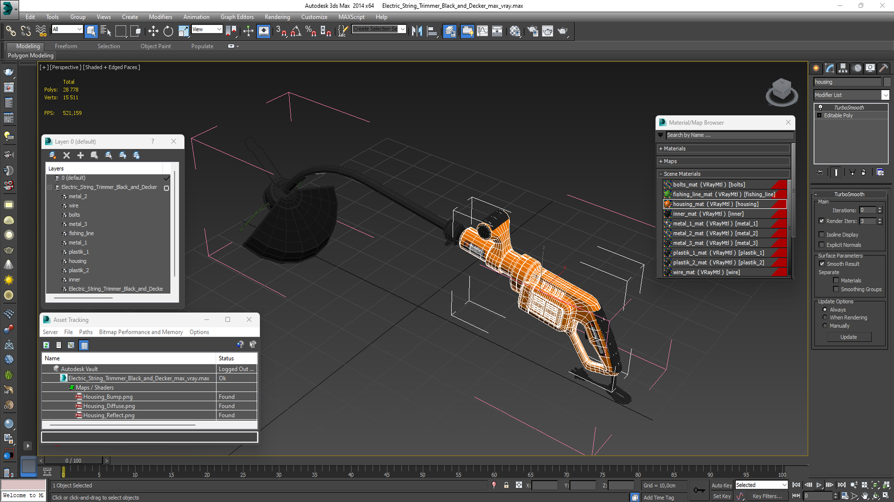Switch to Object Paint ribbon tab
894x502 pixels.
[156, 46]
